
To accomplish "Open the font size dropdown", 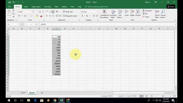I will click(x=37, y=12).
